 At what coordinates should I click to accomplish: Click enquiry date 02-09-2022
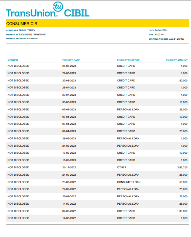point(69,211)
